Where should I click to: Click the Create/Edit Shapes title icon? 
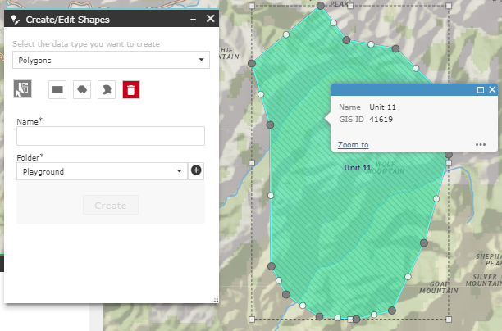(x=16, y=20)
